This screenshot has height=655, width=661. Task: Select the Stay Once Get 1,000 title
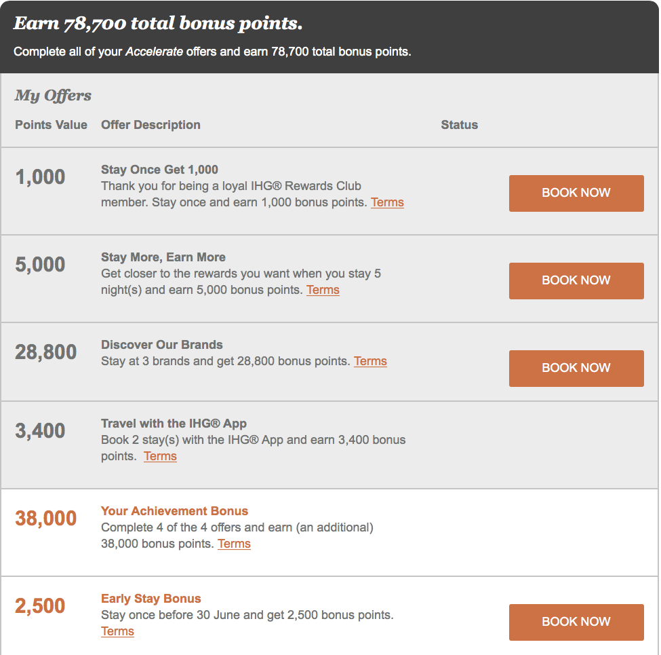tap(159, 170)
